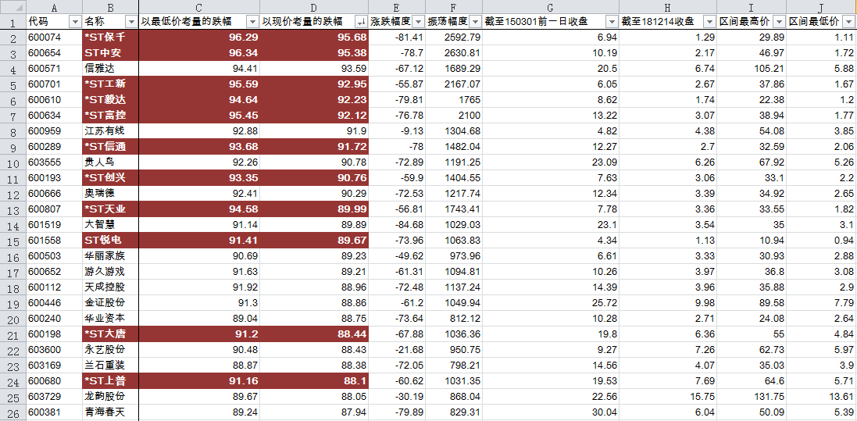
Task: Click the 大智慧 name cell
Action: tap(110, 225)
